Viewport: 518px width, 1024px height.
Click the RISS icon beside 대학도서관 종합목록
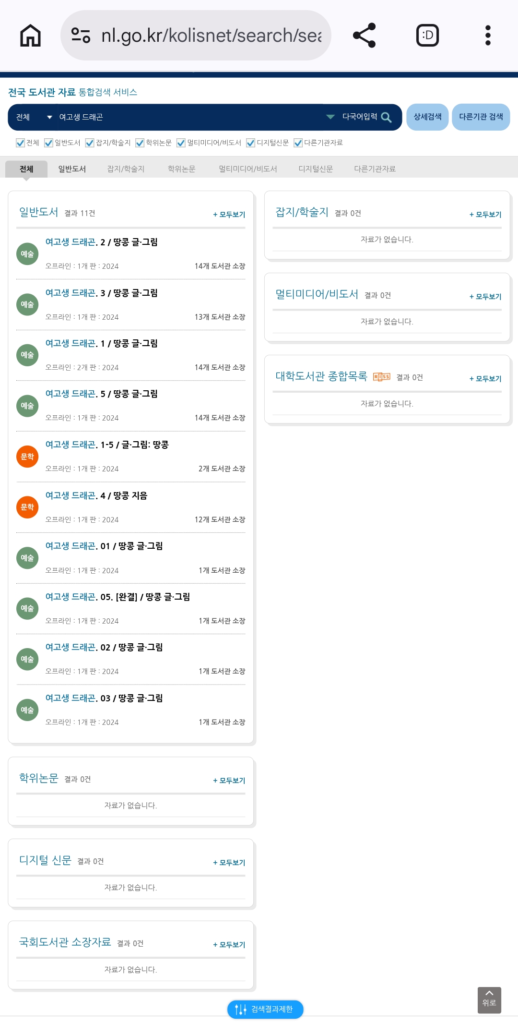click(x=381, y=377)
